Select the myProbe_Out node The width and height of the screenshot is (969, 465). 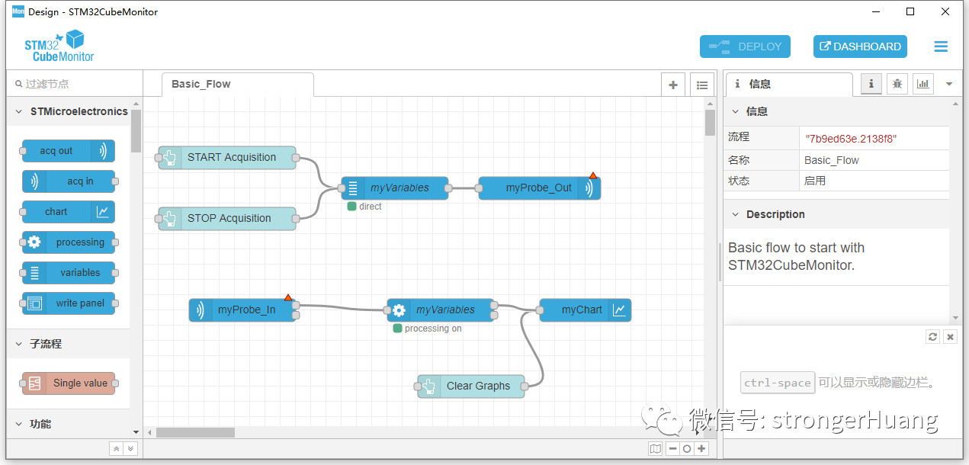click(540, 188)
